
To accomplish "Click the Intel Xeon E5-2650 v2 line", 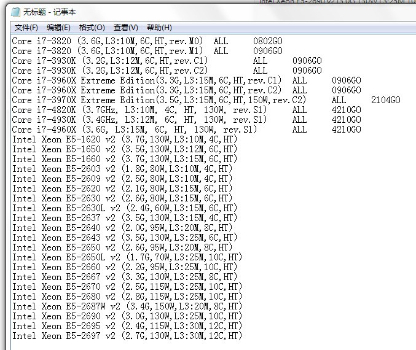I will coord(122,247).
